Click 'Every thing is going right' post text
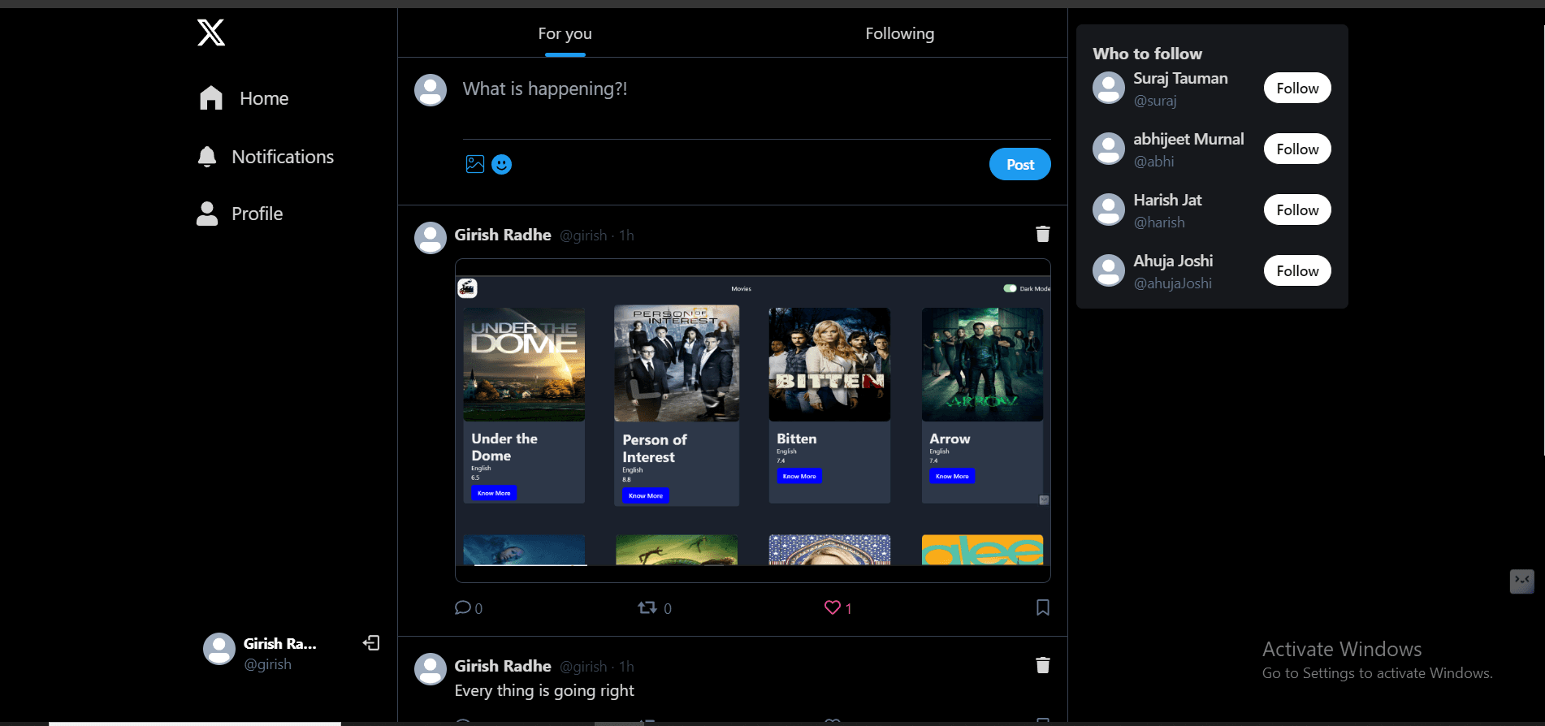1545x726 pixels. point(544,690)
